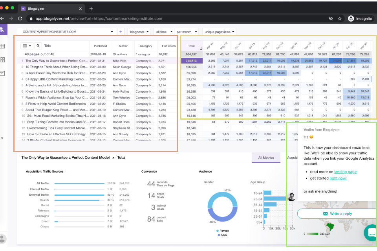Screen dimensions: 377x251
Task: Open the table view from the sidebar
Action: pos(2,46)
